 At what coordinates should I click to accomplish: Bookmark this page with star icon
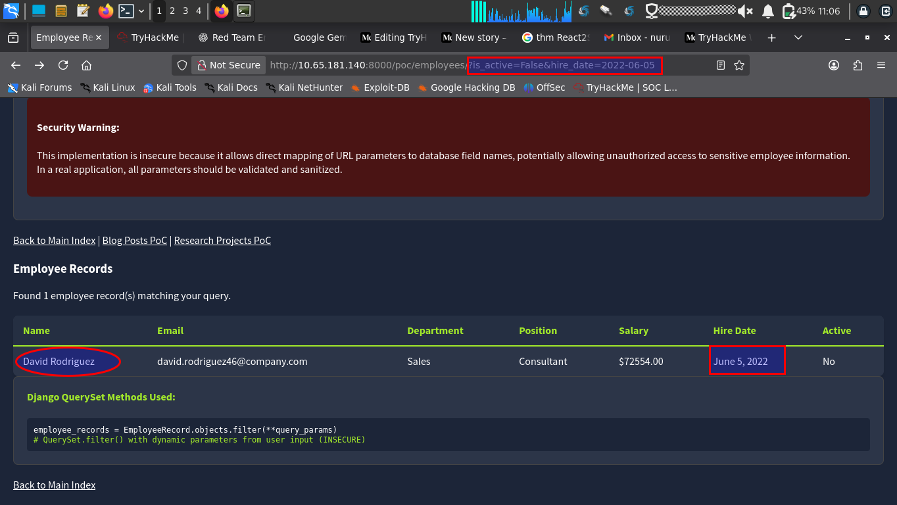click(739, 65)
